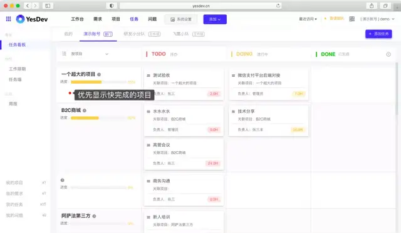Viewport: 401px width, 233px height.
Task: Expand the blue 添加 dropdown button
Action: [x=215, y=19]
